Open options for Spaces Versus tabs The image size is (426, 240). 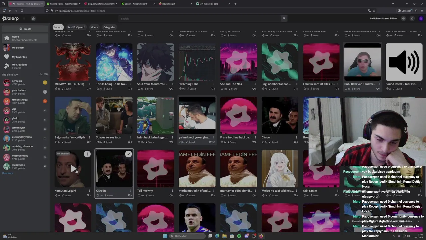point(131,137)
